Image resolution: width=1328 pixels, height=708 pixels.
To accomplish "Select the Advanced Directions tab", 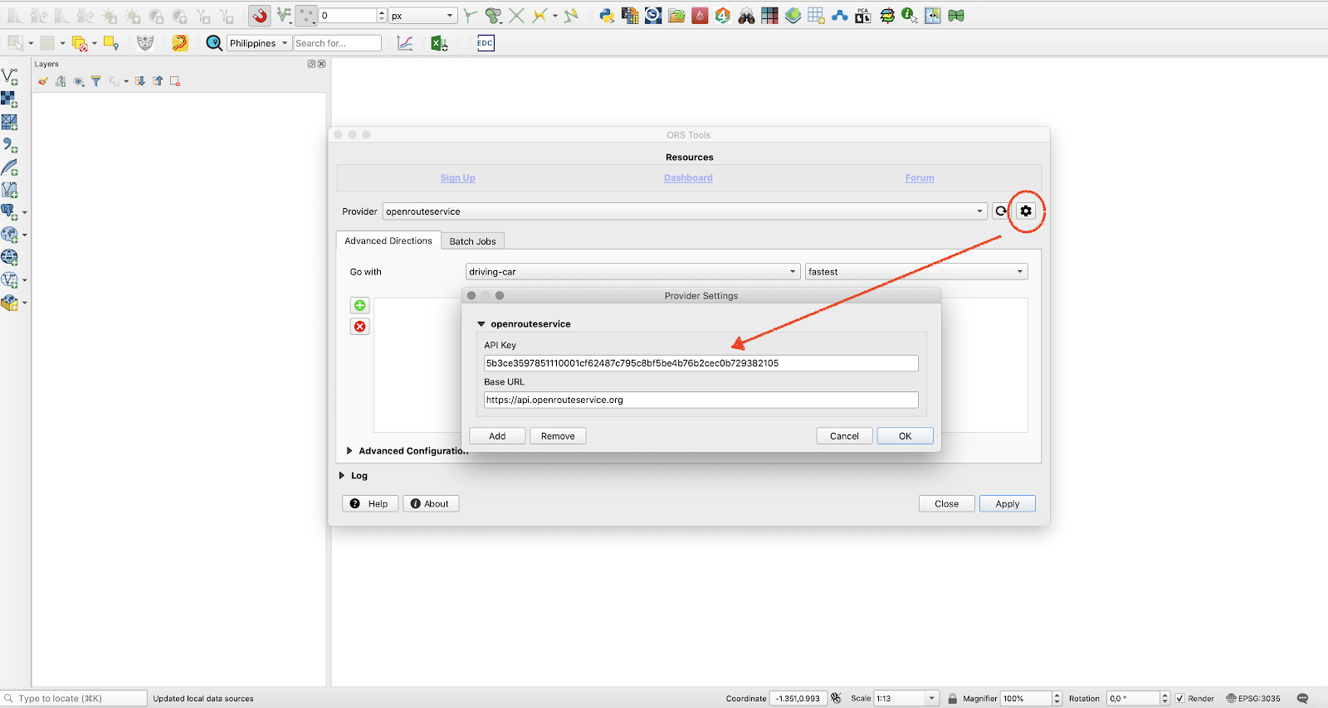I will [388, 240].
